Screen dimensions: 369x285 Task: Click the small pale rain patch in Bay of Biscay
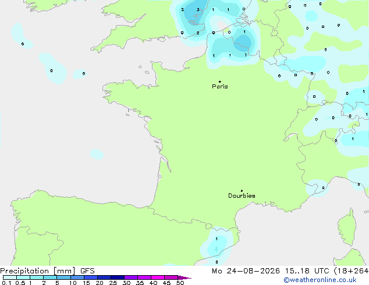coord(97,154)
